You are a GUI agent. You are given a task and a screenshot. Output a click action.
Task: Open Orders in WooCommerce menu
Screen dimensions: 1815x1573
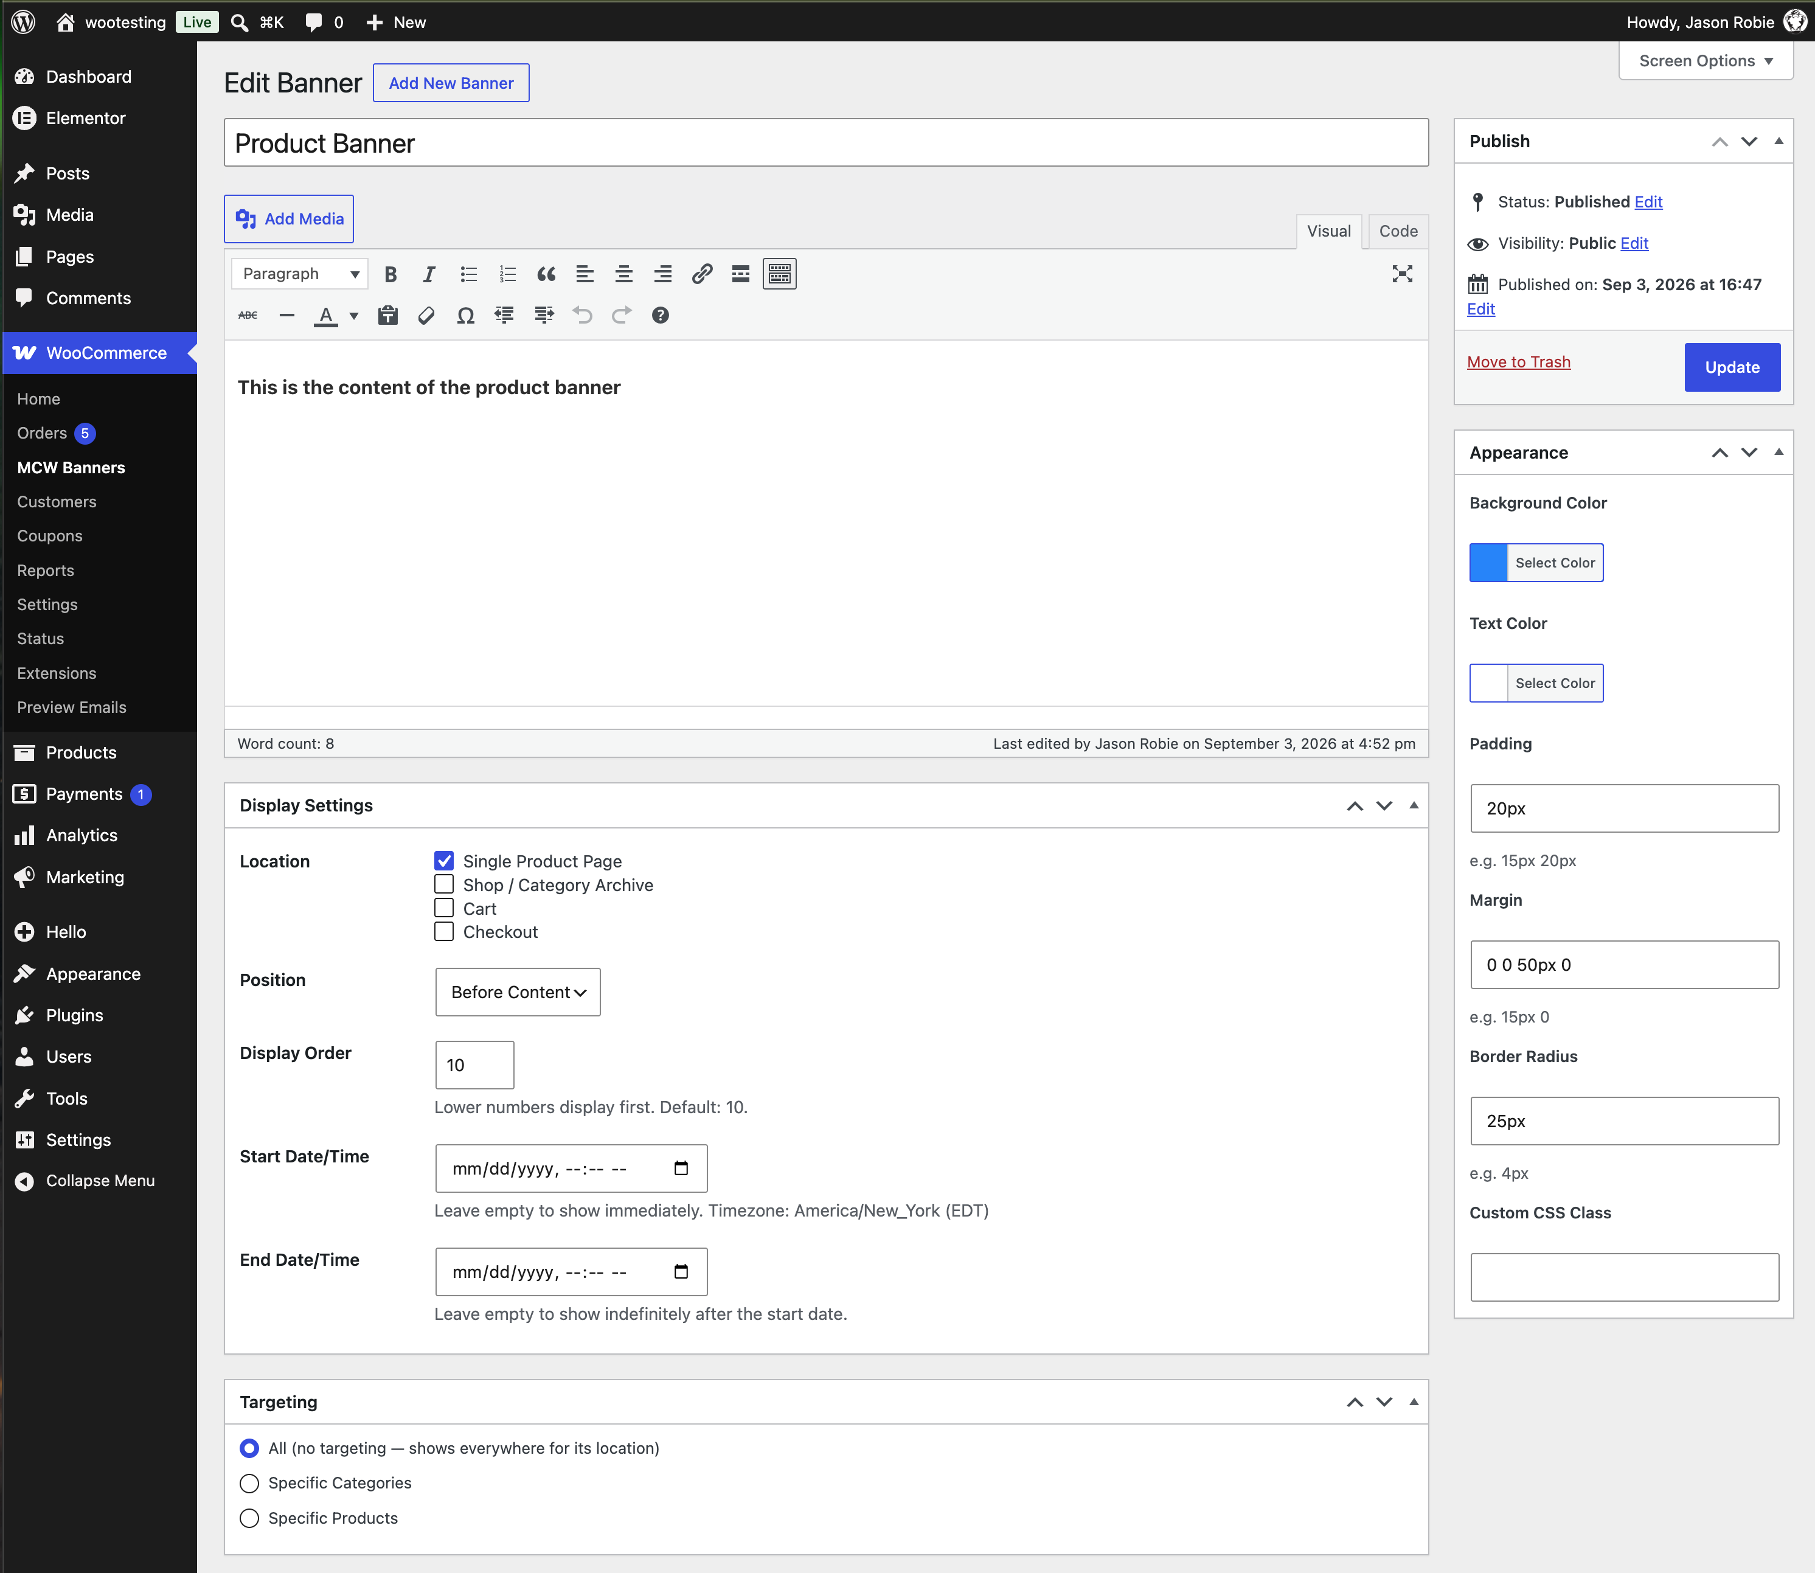[42, 432]
